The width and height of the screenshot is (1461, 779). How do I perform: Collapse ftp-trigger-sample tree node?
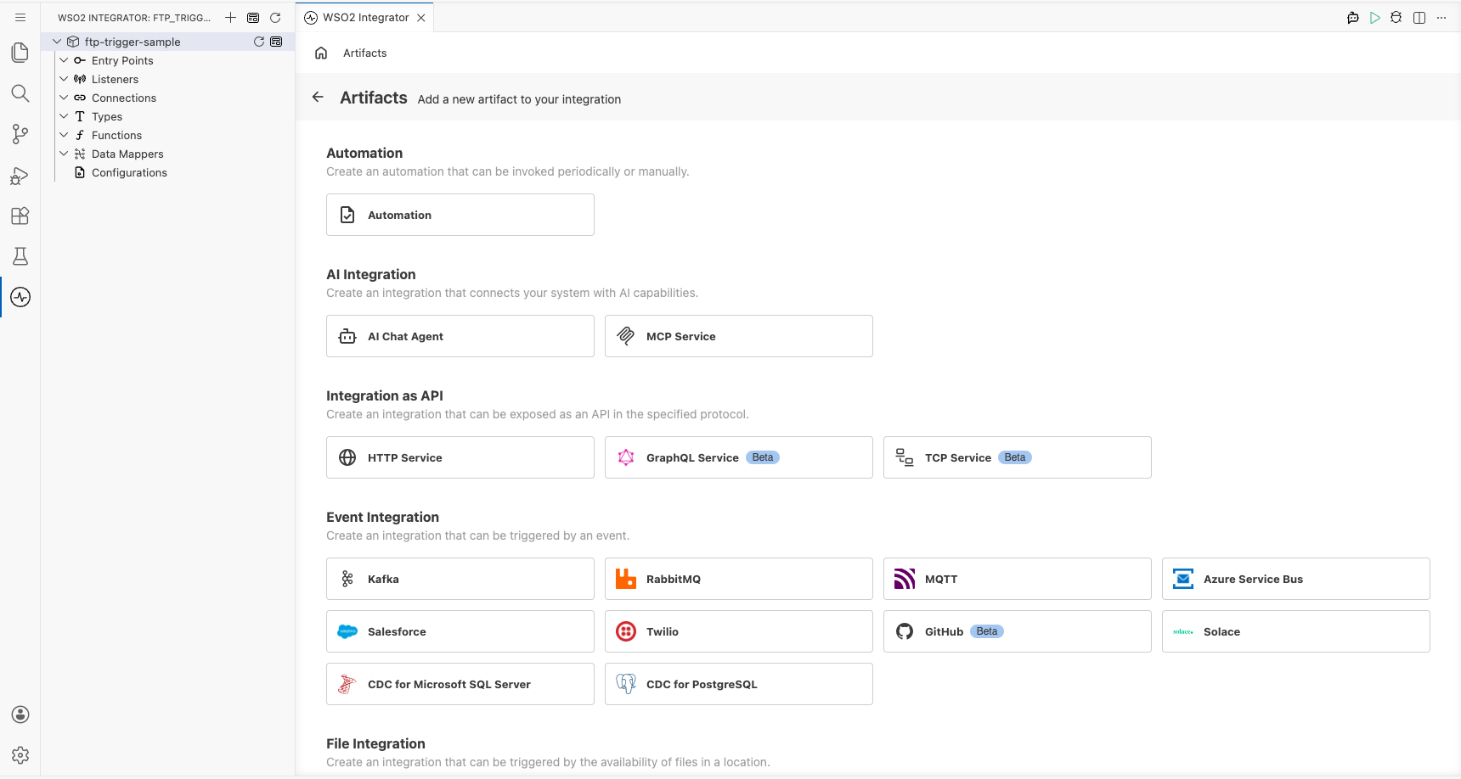click(x=57, y=42)
